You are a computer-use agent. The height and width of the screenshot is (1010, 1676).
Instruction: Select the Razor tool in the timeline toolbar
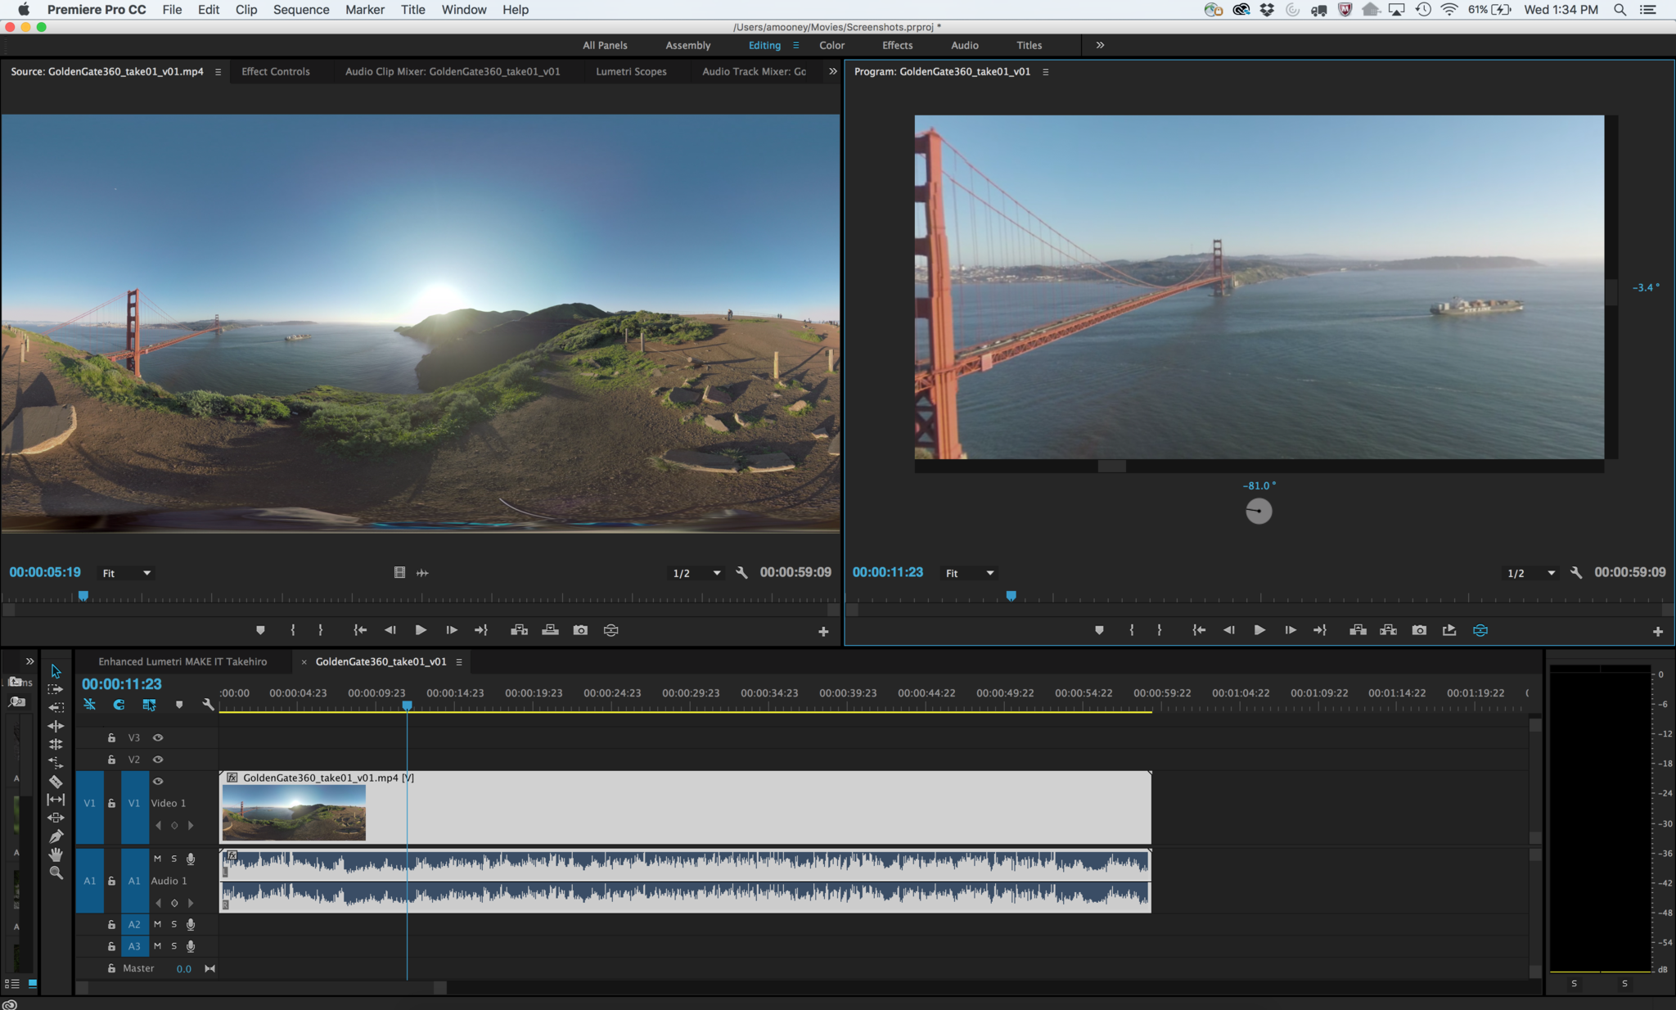pos(56,782)
